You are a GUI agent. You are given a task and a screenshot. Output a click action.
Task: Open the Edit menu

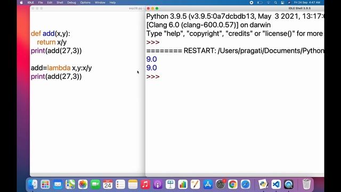click(x=50, y=3)
